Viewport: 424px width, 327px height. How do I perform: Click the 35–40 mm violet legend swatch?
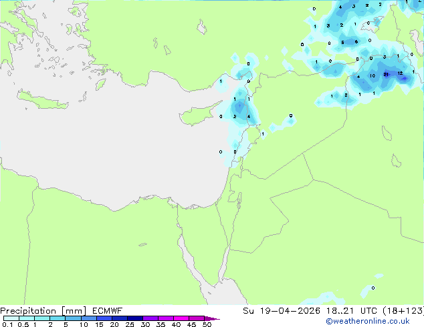pyautogui.click(x=166, y=318)
